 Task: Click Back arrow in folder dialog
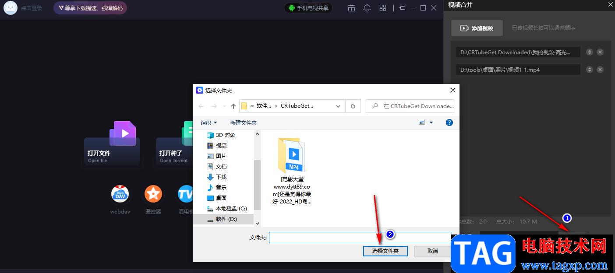(201, 106)
